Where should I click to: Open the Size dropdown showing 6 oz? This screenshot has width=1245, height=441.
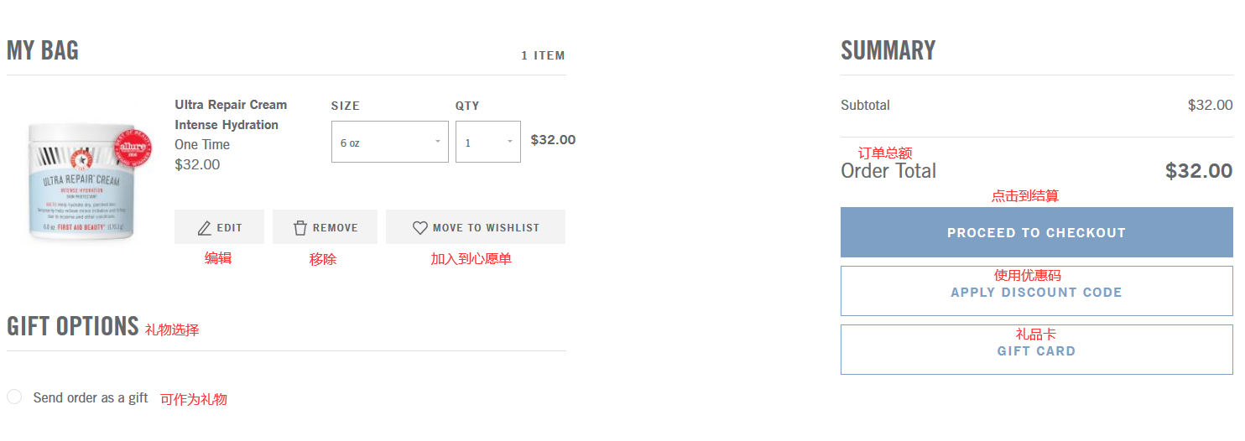pos(389,143)
